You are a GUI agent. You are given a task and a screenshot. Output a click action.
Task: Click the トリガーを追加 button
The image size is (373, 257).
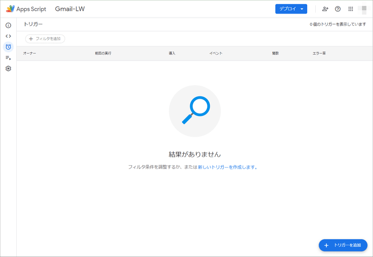click(x=343, y=245)
